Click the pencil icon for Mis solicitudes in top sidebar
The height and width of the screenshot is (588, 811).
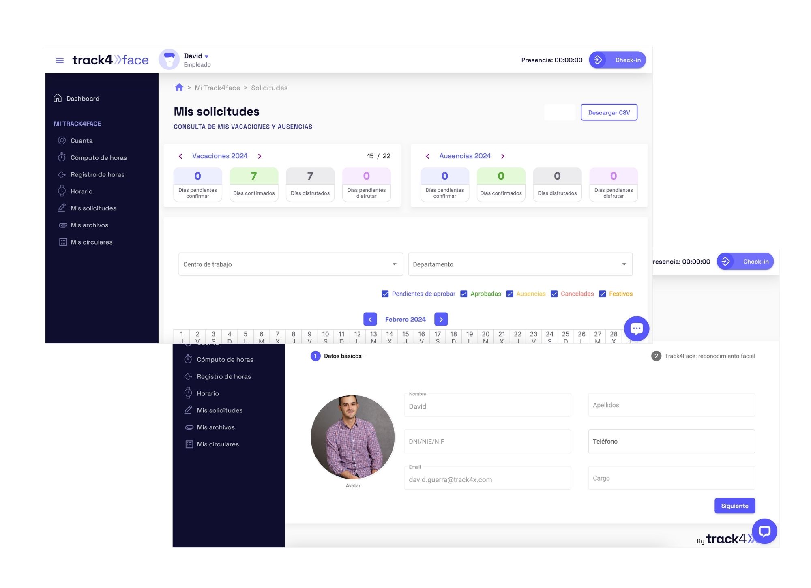coord(62,208)
